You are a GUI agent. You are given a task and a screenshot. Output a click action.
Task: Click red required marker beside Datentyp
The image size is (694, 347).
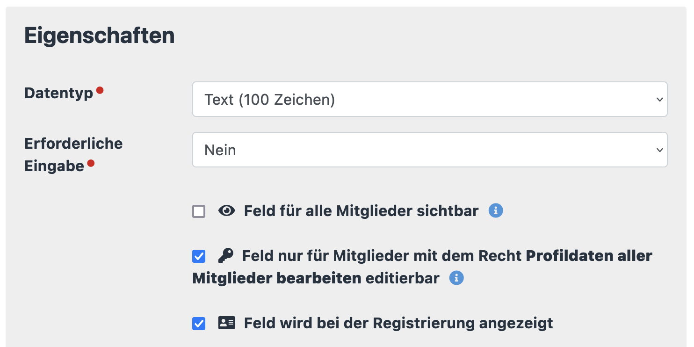coord(100,90)
